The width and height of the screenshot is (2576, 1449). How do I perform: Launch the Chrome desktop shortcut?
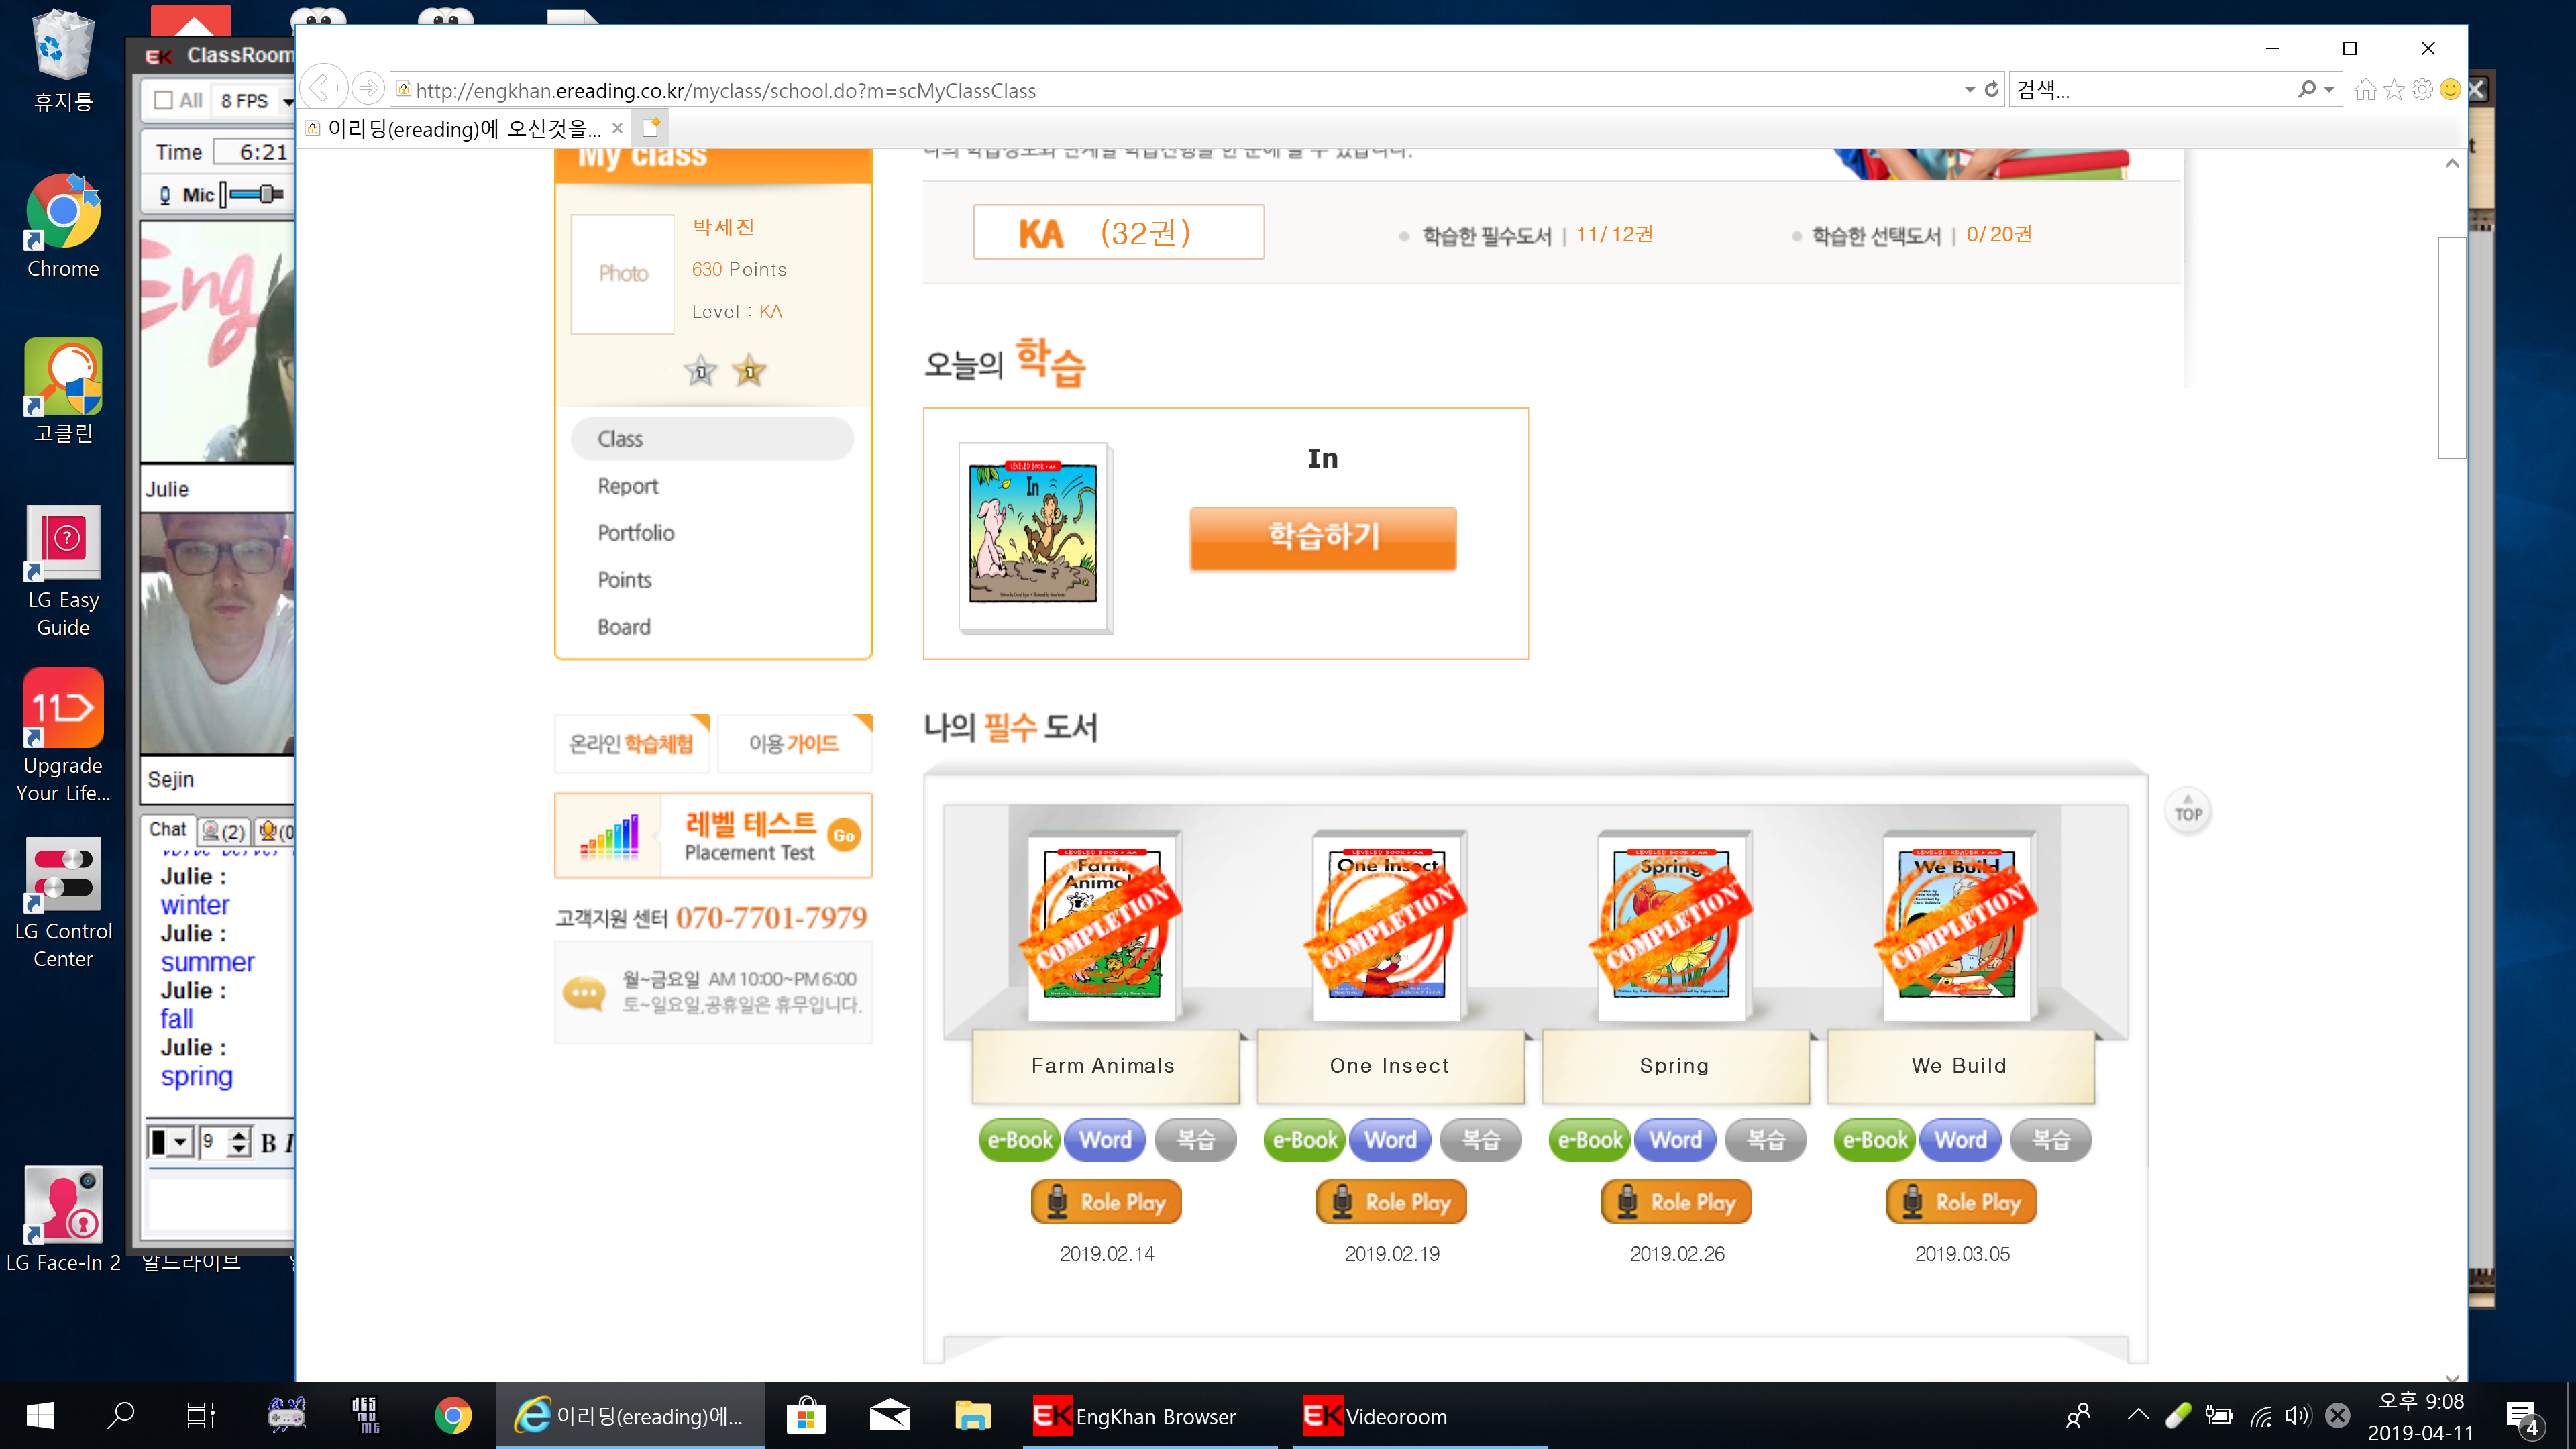[x=63, y=226]
